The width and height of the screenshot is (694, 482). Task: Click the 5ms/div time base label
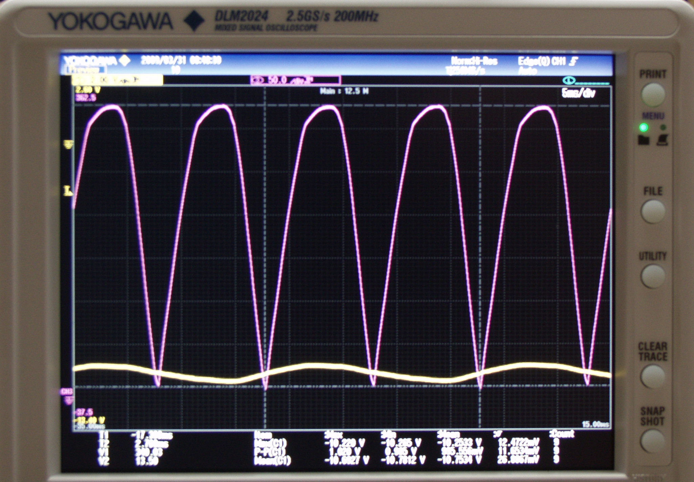click(578, 93)
